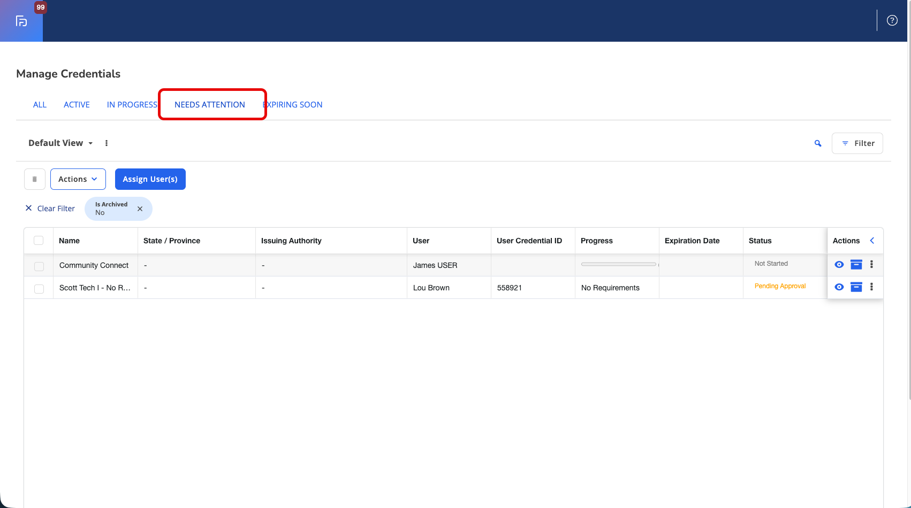Click the Clear Filter link
Viewport: 911px width, 508px height.
click(50, 209)
